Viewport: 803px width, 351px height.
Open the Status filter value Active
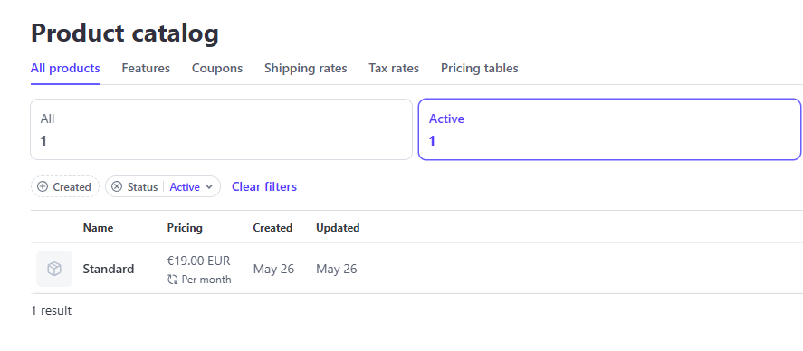point(185,187)
